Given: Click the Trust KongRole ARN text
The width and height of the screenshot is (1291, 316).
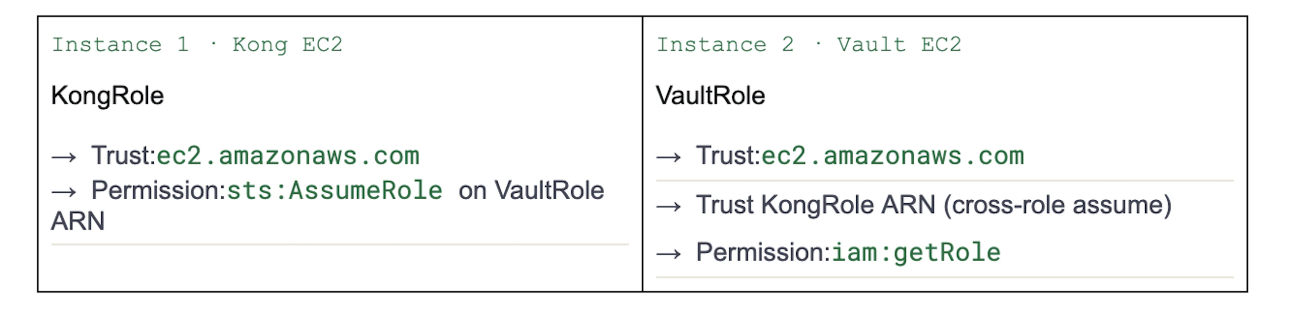Looking at the screenshot, I should point(815,205).
